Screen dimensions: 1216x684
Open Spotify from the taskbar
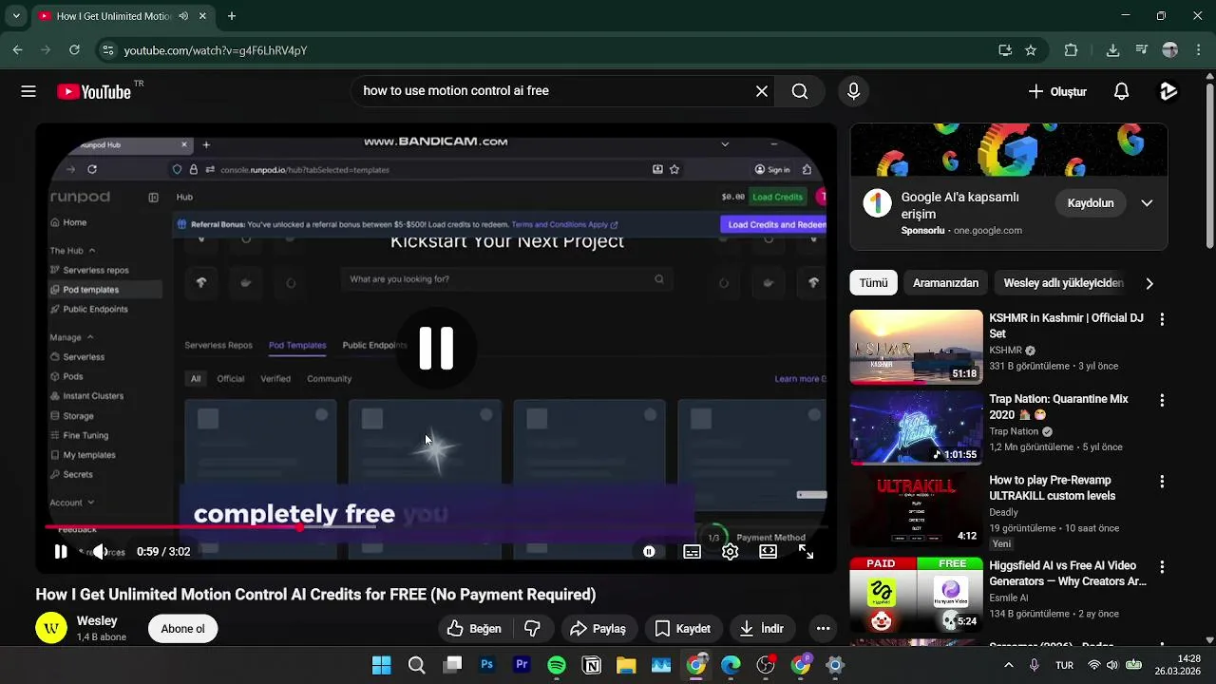pos(557,665)
